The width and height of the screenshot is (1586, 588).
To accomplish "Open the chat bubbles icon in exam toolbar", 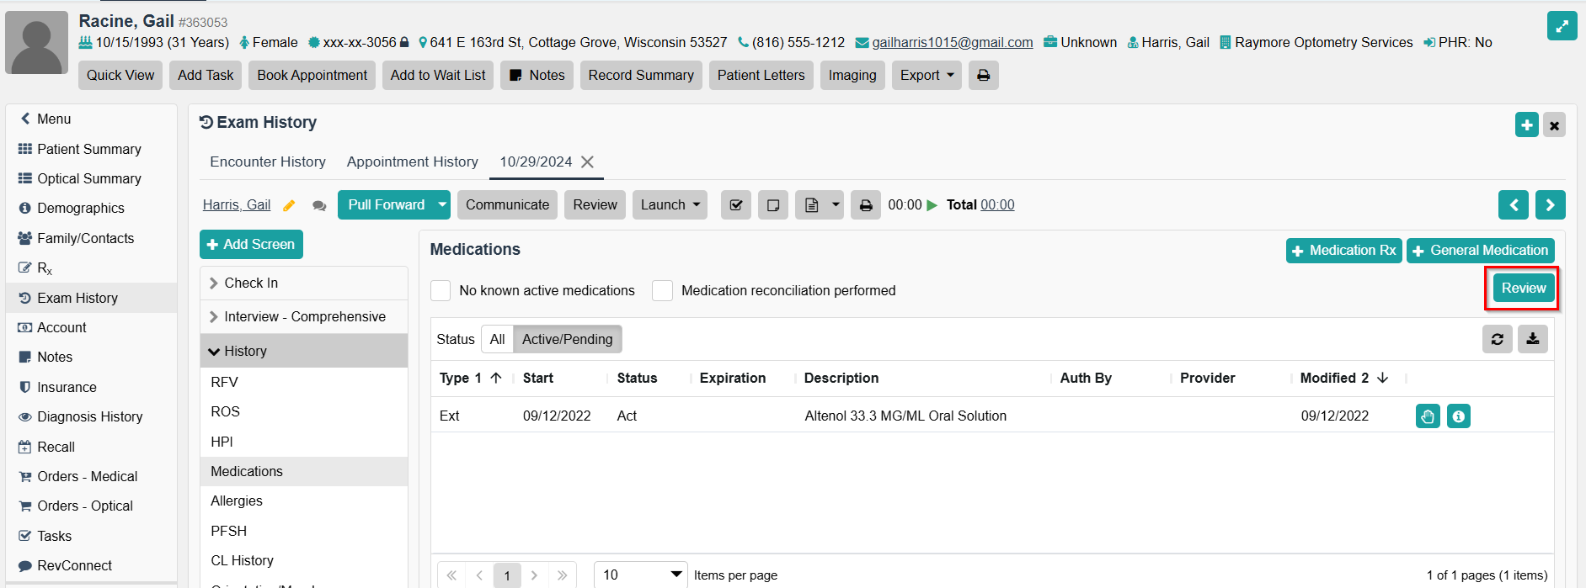I will coord(319,205).
